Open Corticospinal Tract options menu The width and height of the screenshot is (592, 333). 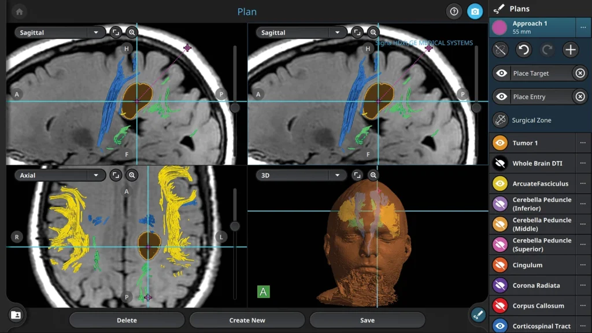(x=583, y=326)
